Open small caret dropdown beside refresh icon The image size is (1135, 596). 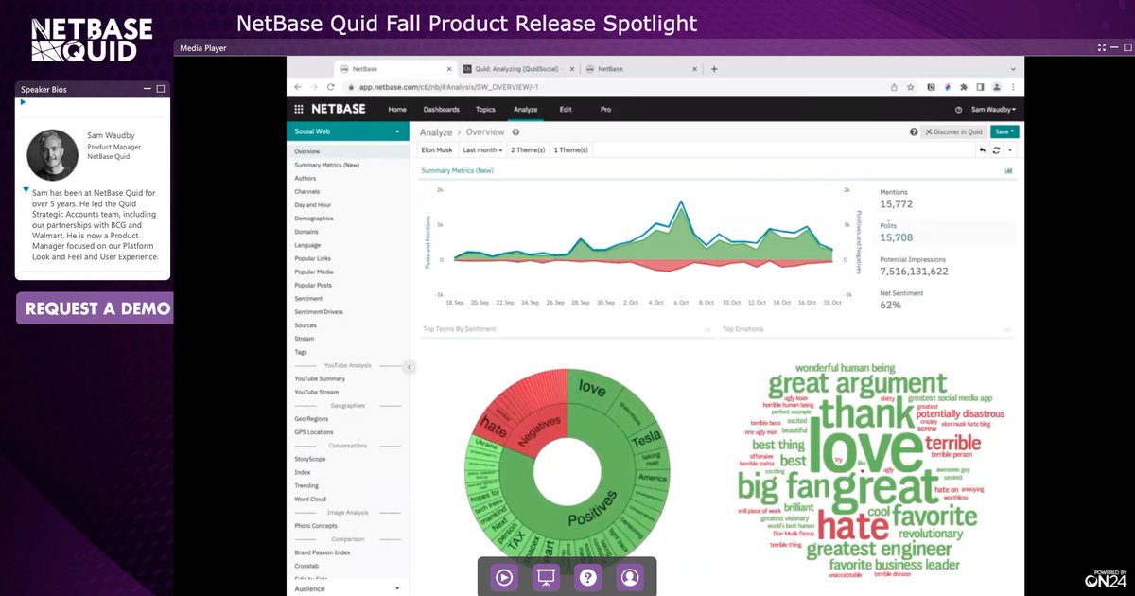(1010, 149)
